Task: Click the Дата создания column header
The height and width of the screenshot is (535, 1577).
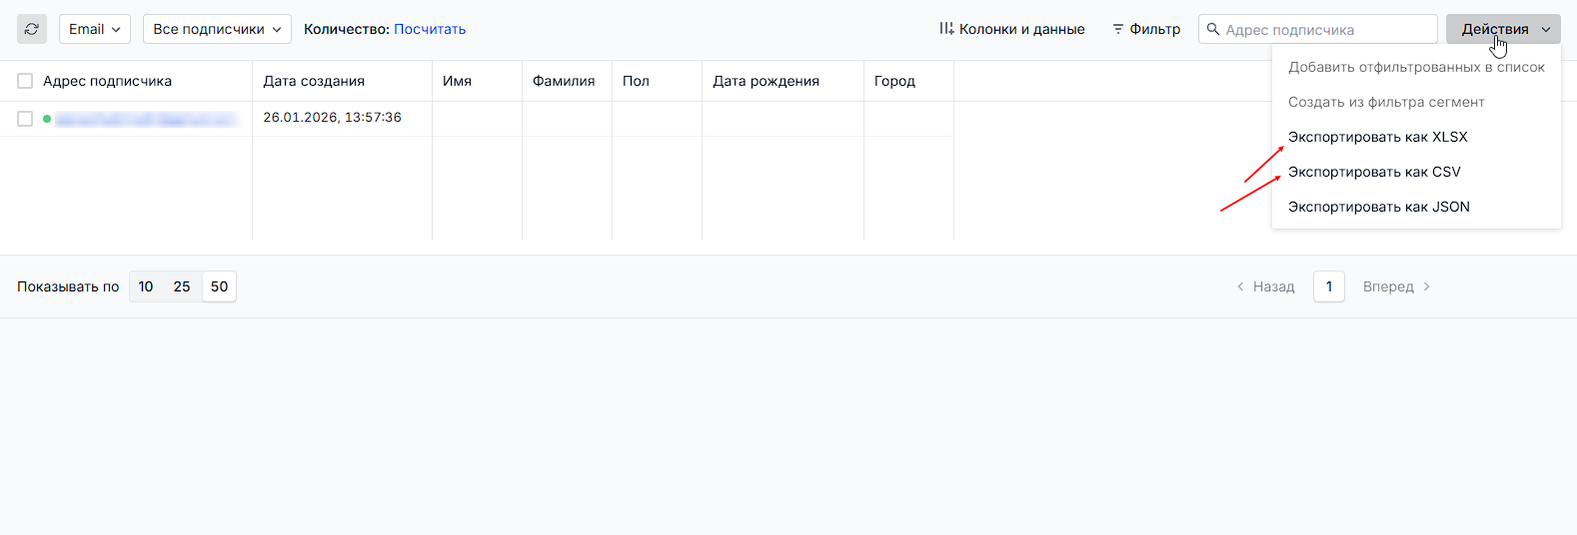Action: 314,81
